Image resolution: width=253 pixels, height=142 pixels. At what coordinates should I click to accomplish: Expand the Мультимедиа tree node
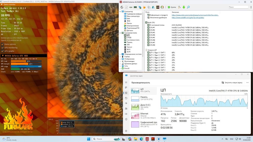[x=120, y=61]
